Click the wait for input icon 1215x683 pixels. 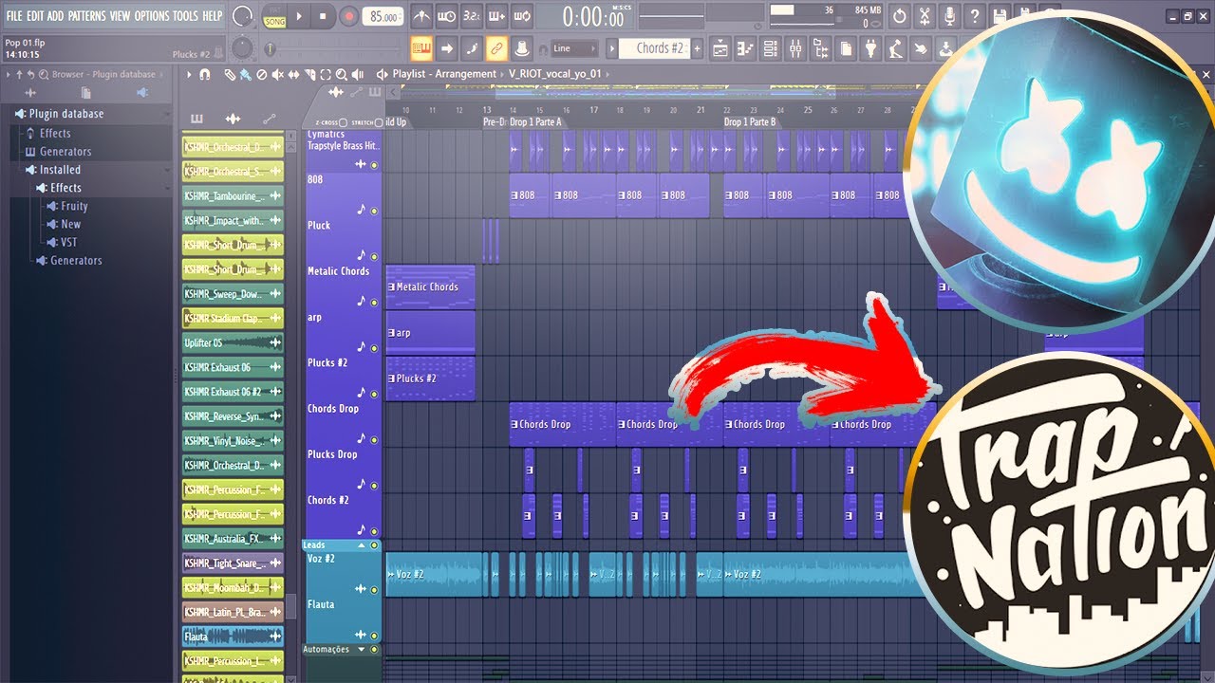[x=447, y=16]
